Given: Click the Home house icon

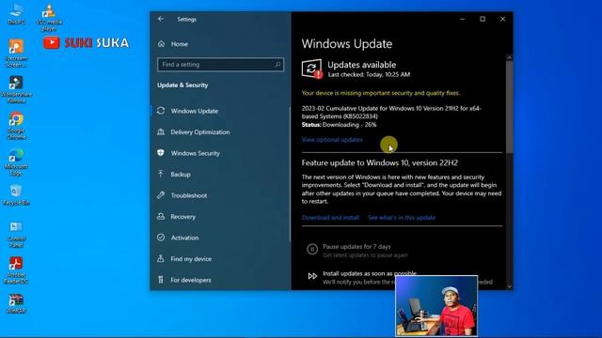Looking at the screenshot, I should 161,44.
